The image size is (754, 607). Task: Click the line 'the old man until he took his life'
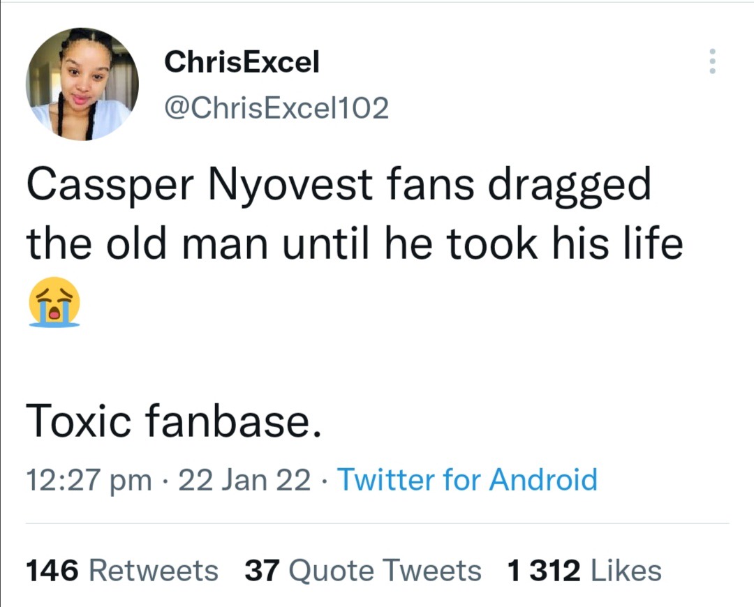tap(355, 243)
